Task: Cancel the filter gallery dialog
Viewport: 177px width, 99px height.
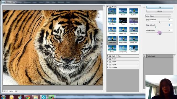Action: point(160,11)
